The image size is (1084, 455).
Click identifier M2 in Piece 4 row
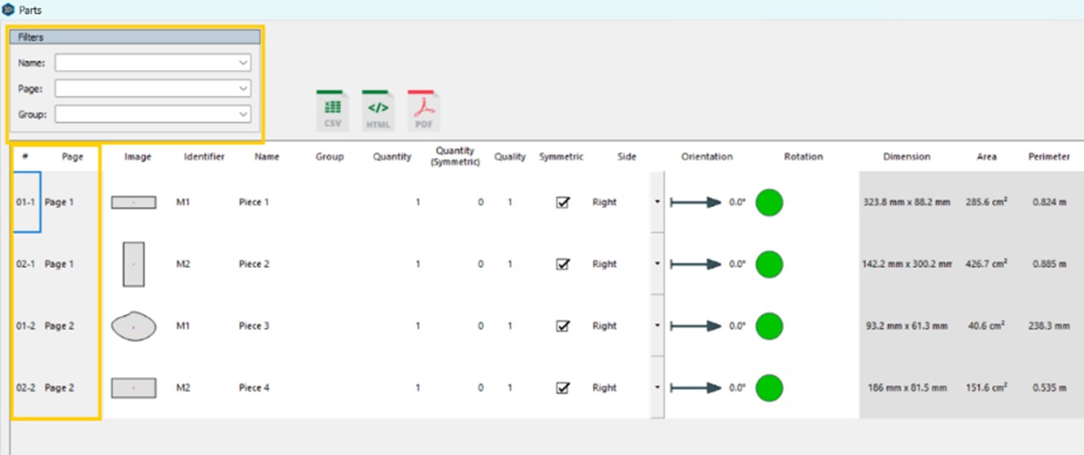(x=183, y=388)
